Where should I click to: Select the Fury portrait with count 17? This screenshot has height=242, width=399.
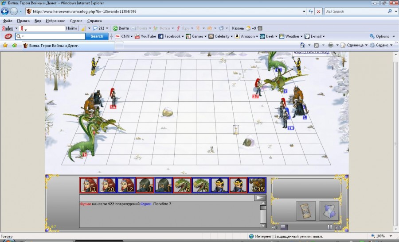(x=89, y=185)
